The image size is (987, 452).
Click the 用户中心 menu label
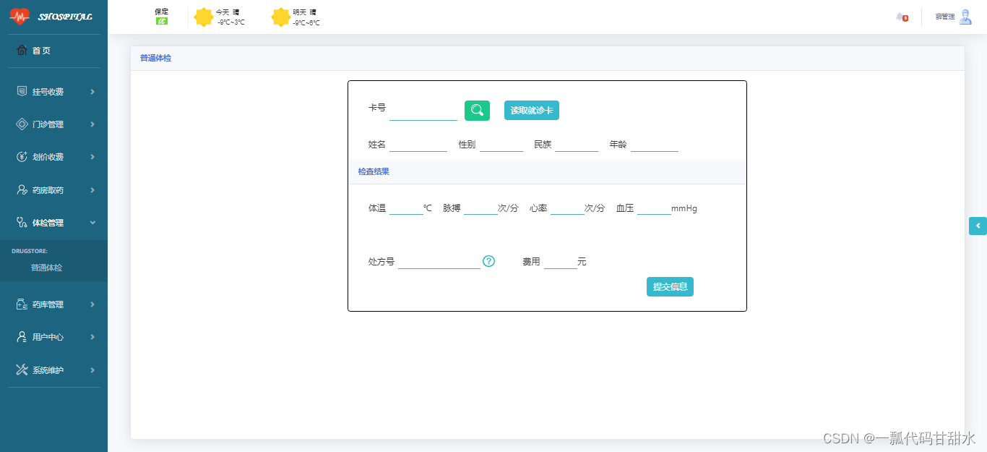point(48,337)
